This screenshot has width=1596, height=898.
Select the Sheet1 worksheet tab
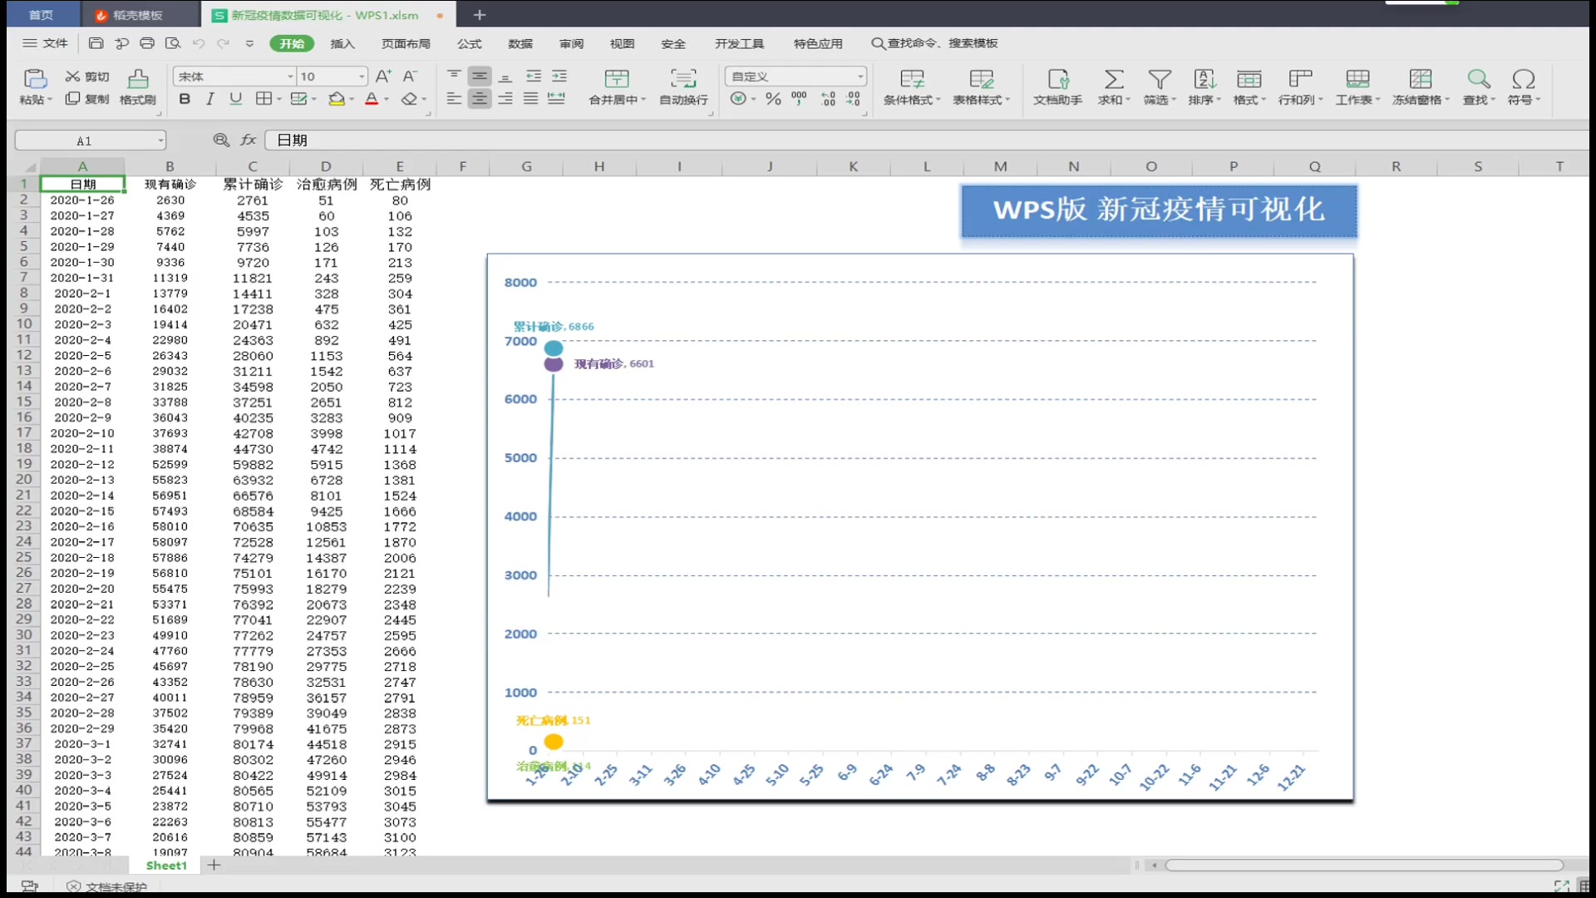[166, 866]
